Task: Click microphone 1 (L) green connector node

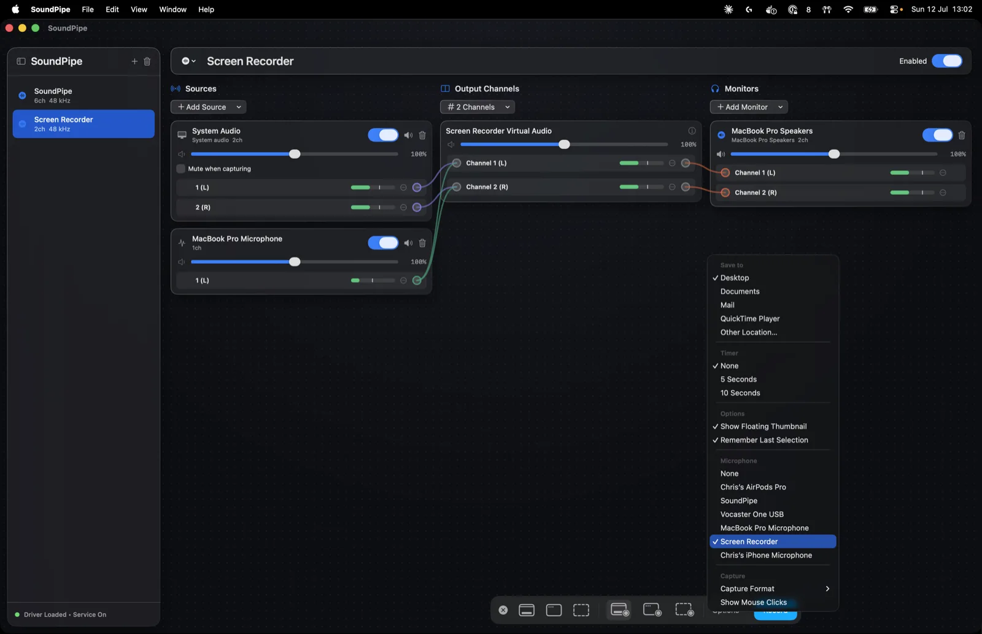Action: tap(417, 280)
